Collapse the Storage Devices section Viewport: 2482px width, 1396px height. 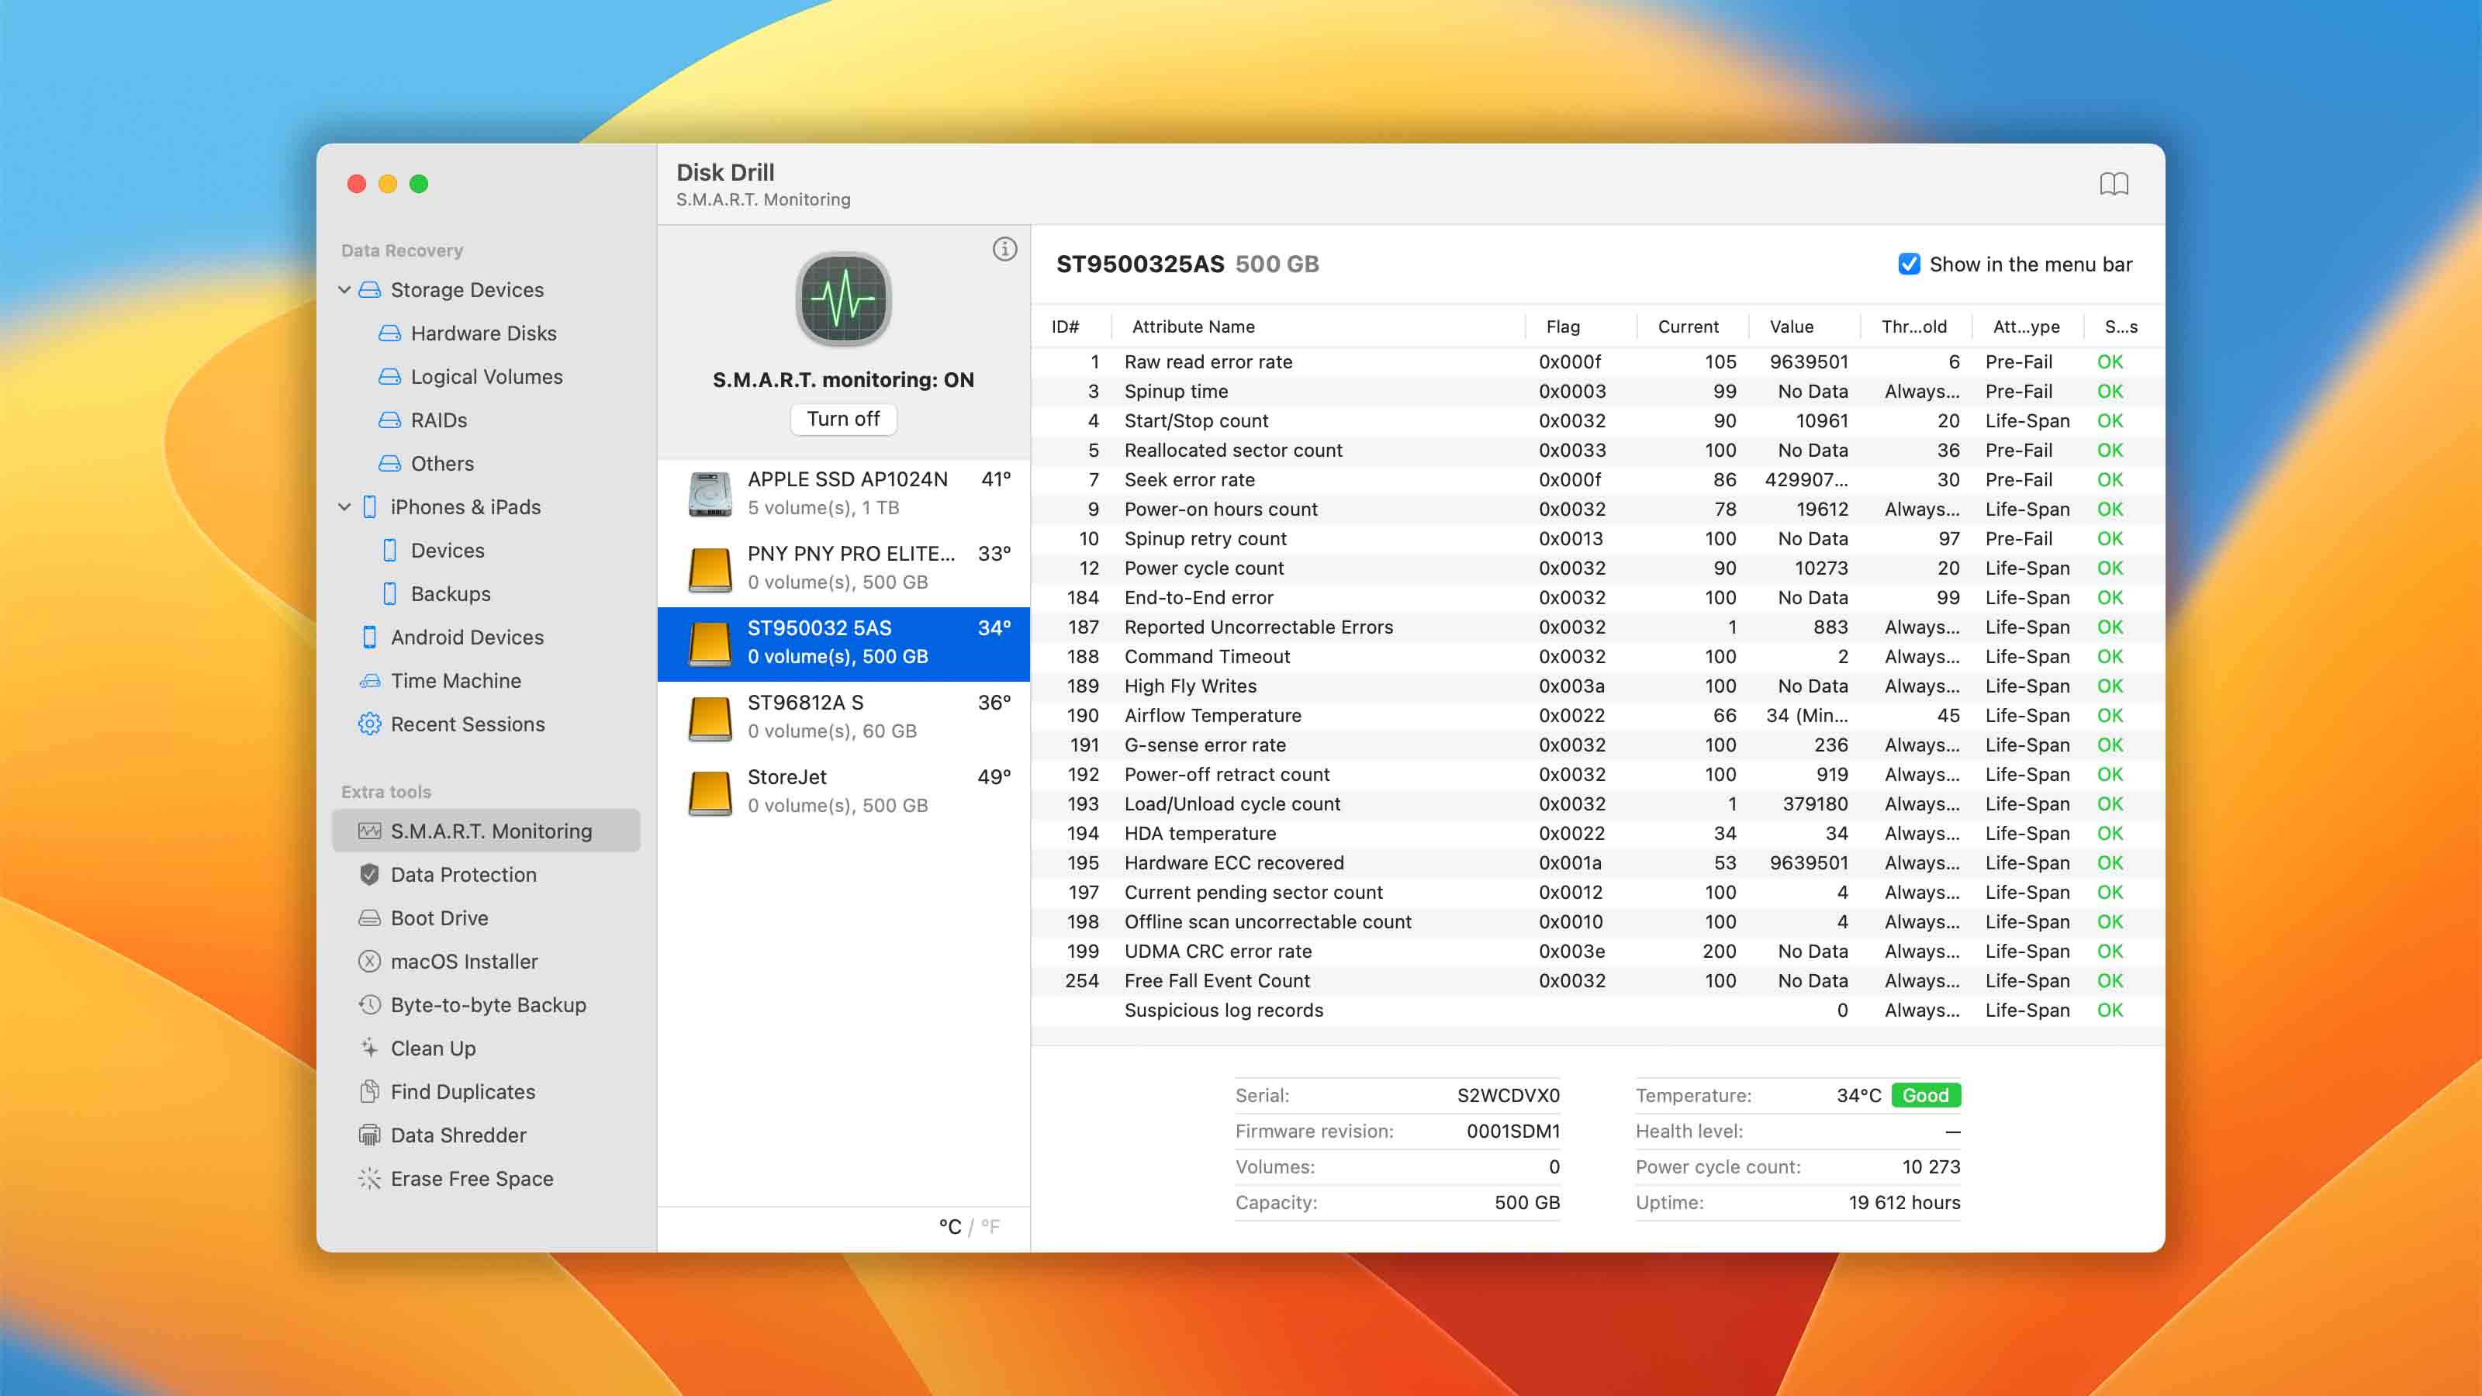344,290
